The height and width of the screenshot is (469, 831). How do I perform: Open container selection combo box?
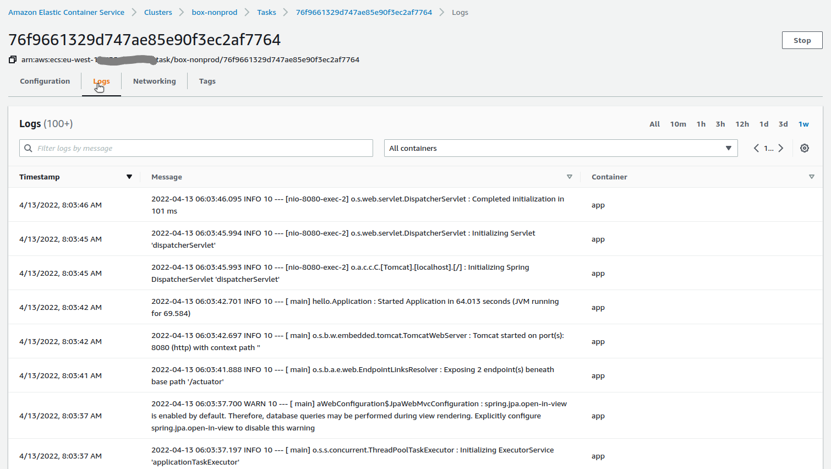coord(560,148)
